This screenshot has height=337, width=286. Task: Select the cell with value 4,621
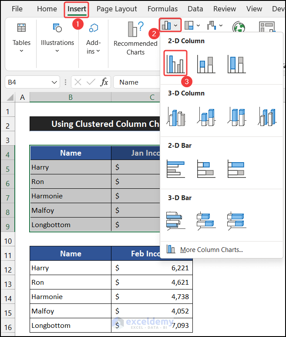click(152, 282)
